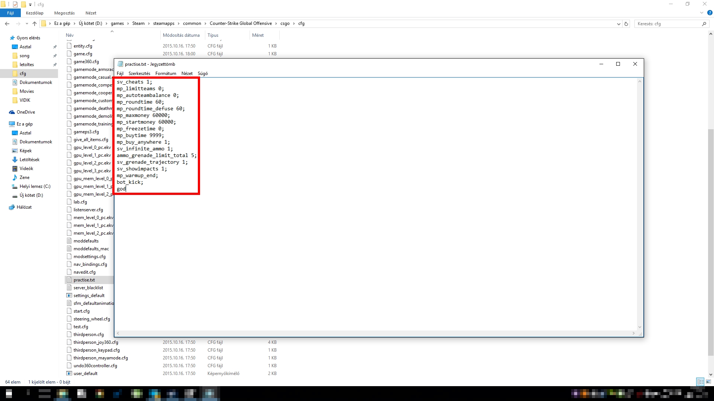
Task: Click the Properties icon in quick access toolbar
Action: tap(15, 4)
